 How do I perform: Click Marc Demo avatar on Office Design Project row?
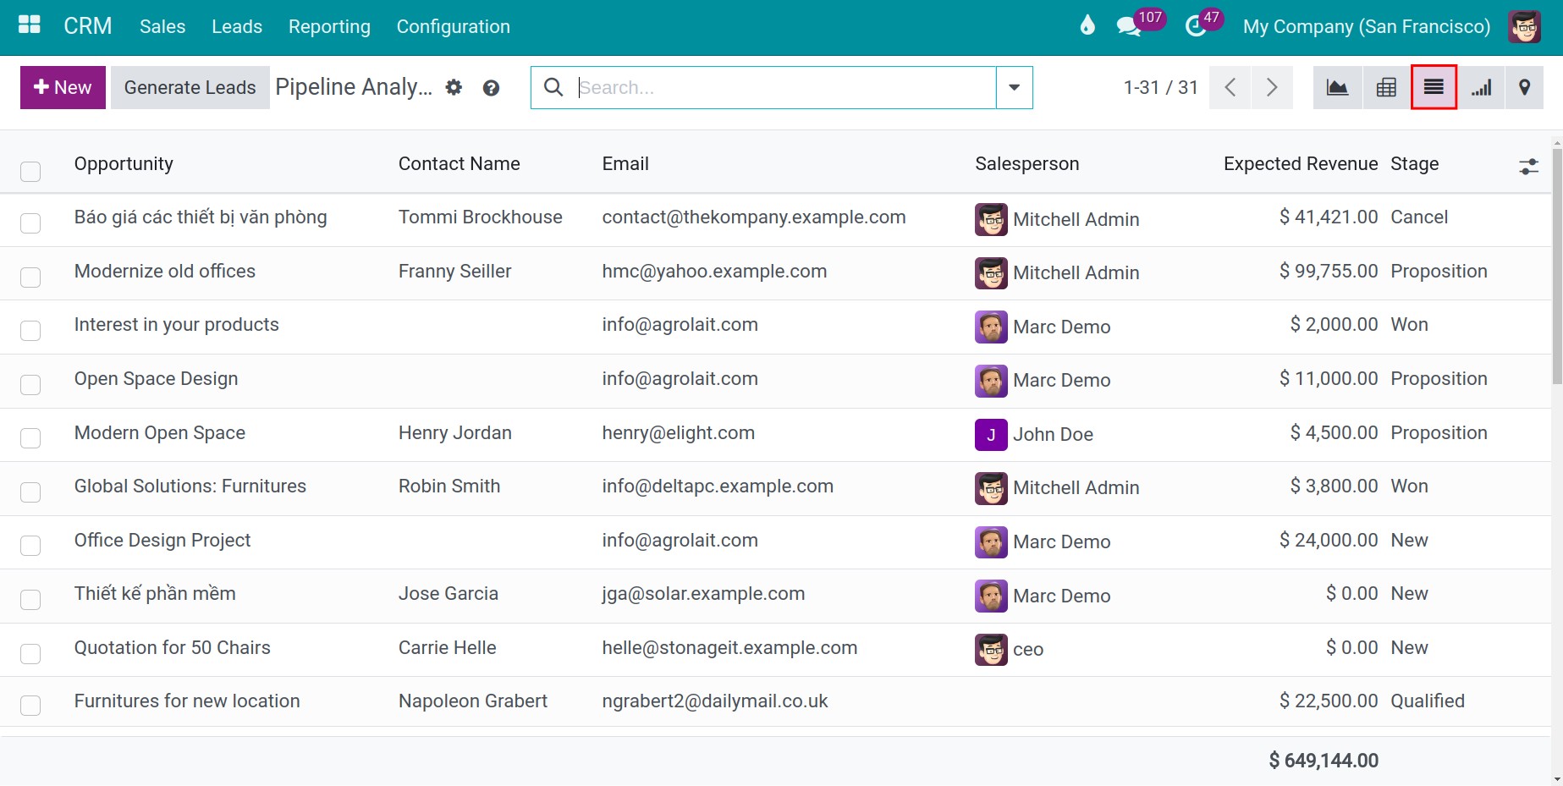[991, 541]
